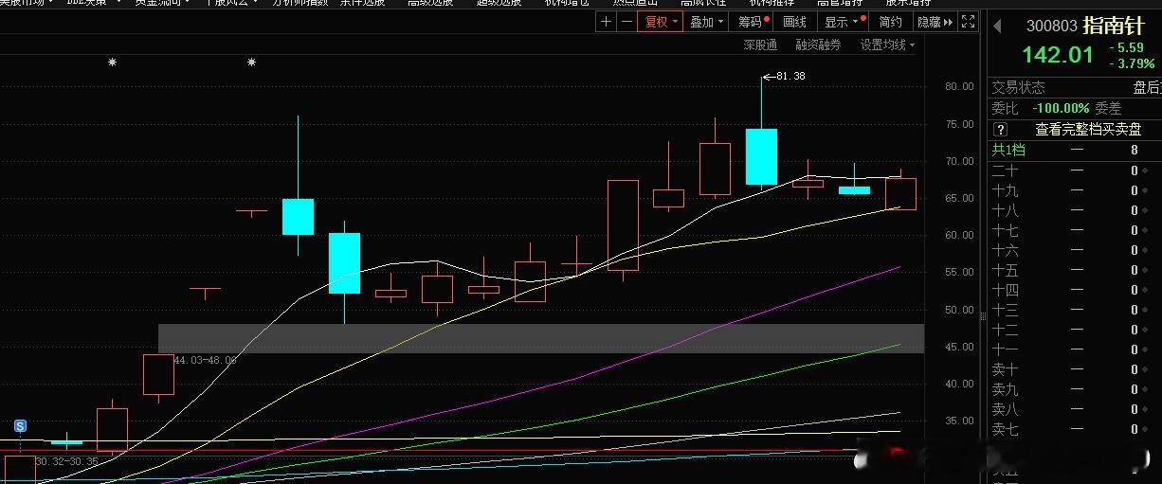This screenshot has height=484, width=1162.
Task: Click the 共1档 row
Action: [1075, 150]
